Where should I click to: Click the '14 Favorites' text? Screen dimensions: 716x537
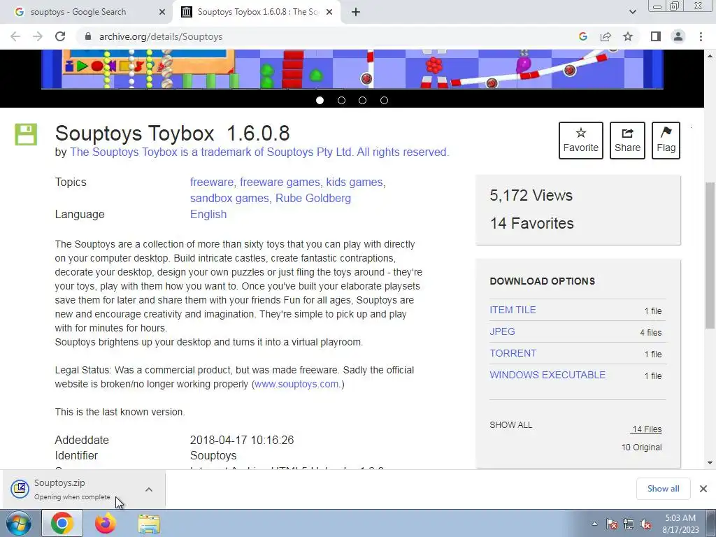[532, 223]
